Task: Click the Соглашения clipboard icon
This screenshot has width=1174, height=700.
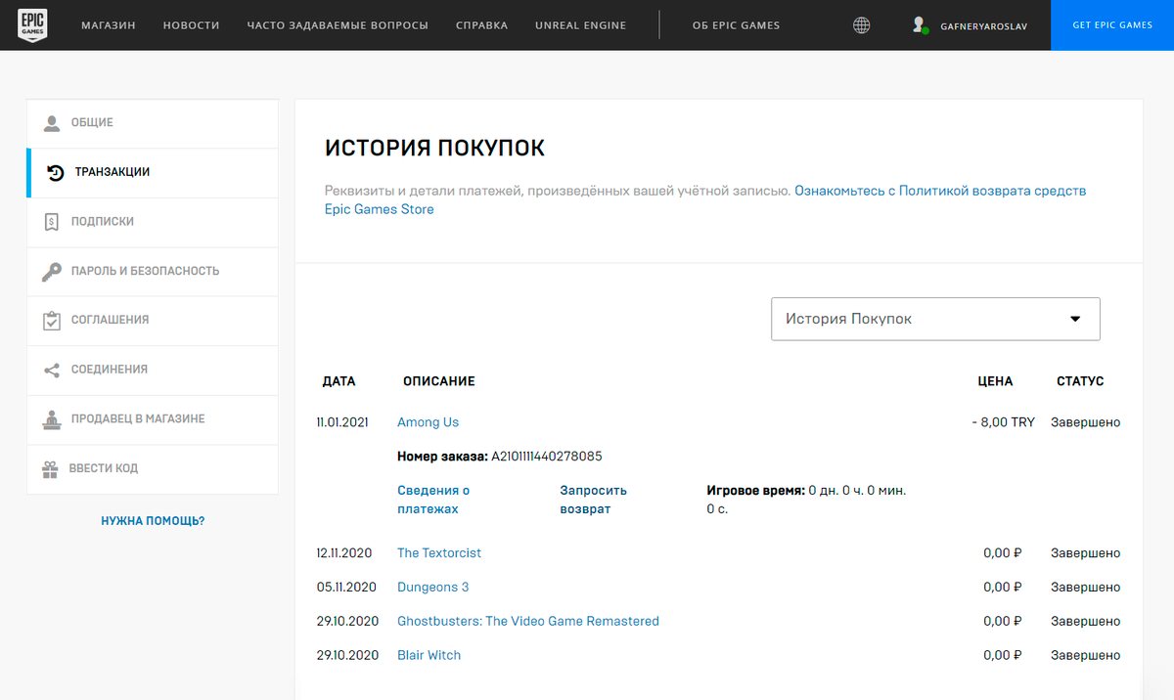Action: point(52,321)
